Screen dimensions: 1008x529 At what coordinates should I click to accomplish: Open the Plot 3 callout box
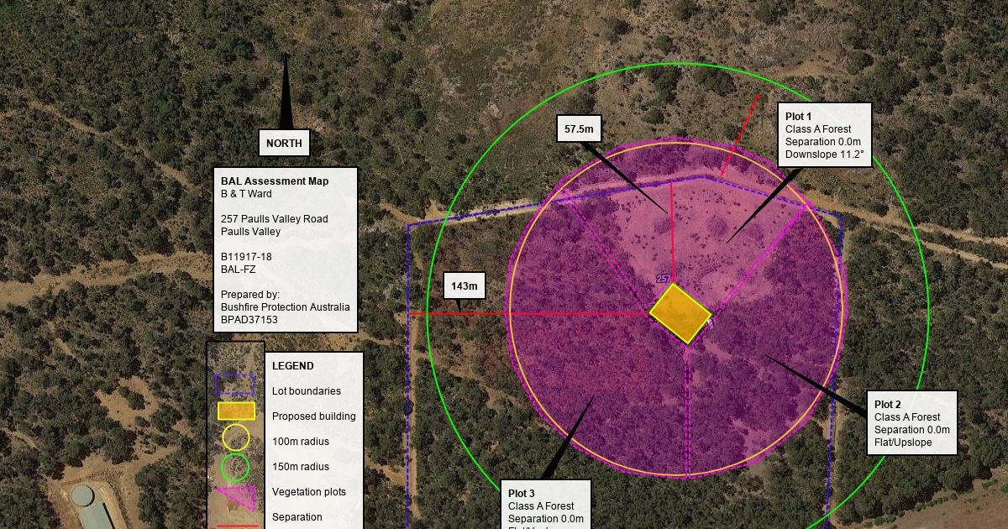pyautogui.click(x=546, y=505)
